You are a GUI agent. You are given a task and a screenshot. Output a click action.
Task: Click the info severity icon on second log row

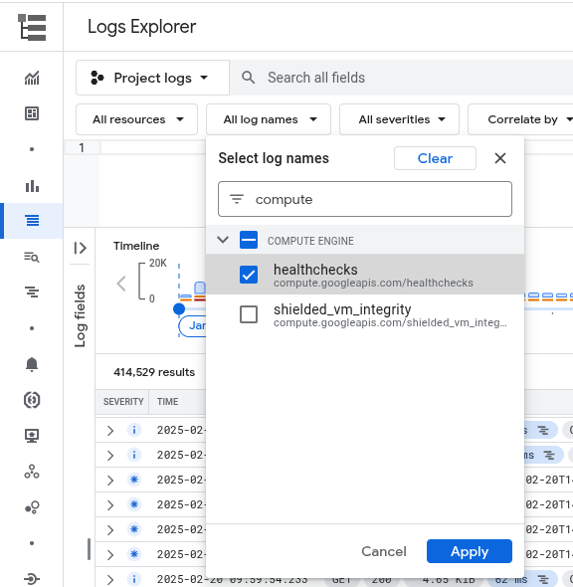pyautogui.click(x=134, y=455)
